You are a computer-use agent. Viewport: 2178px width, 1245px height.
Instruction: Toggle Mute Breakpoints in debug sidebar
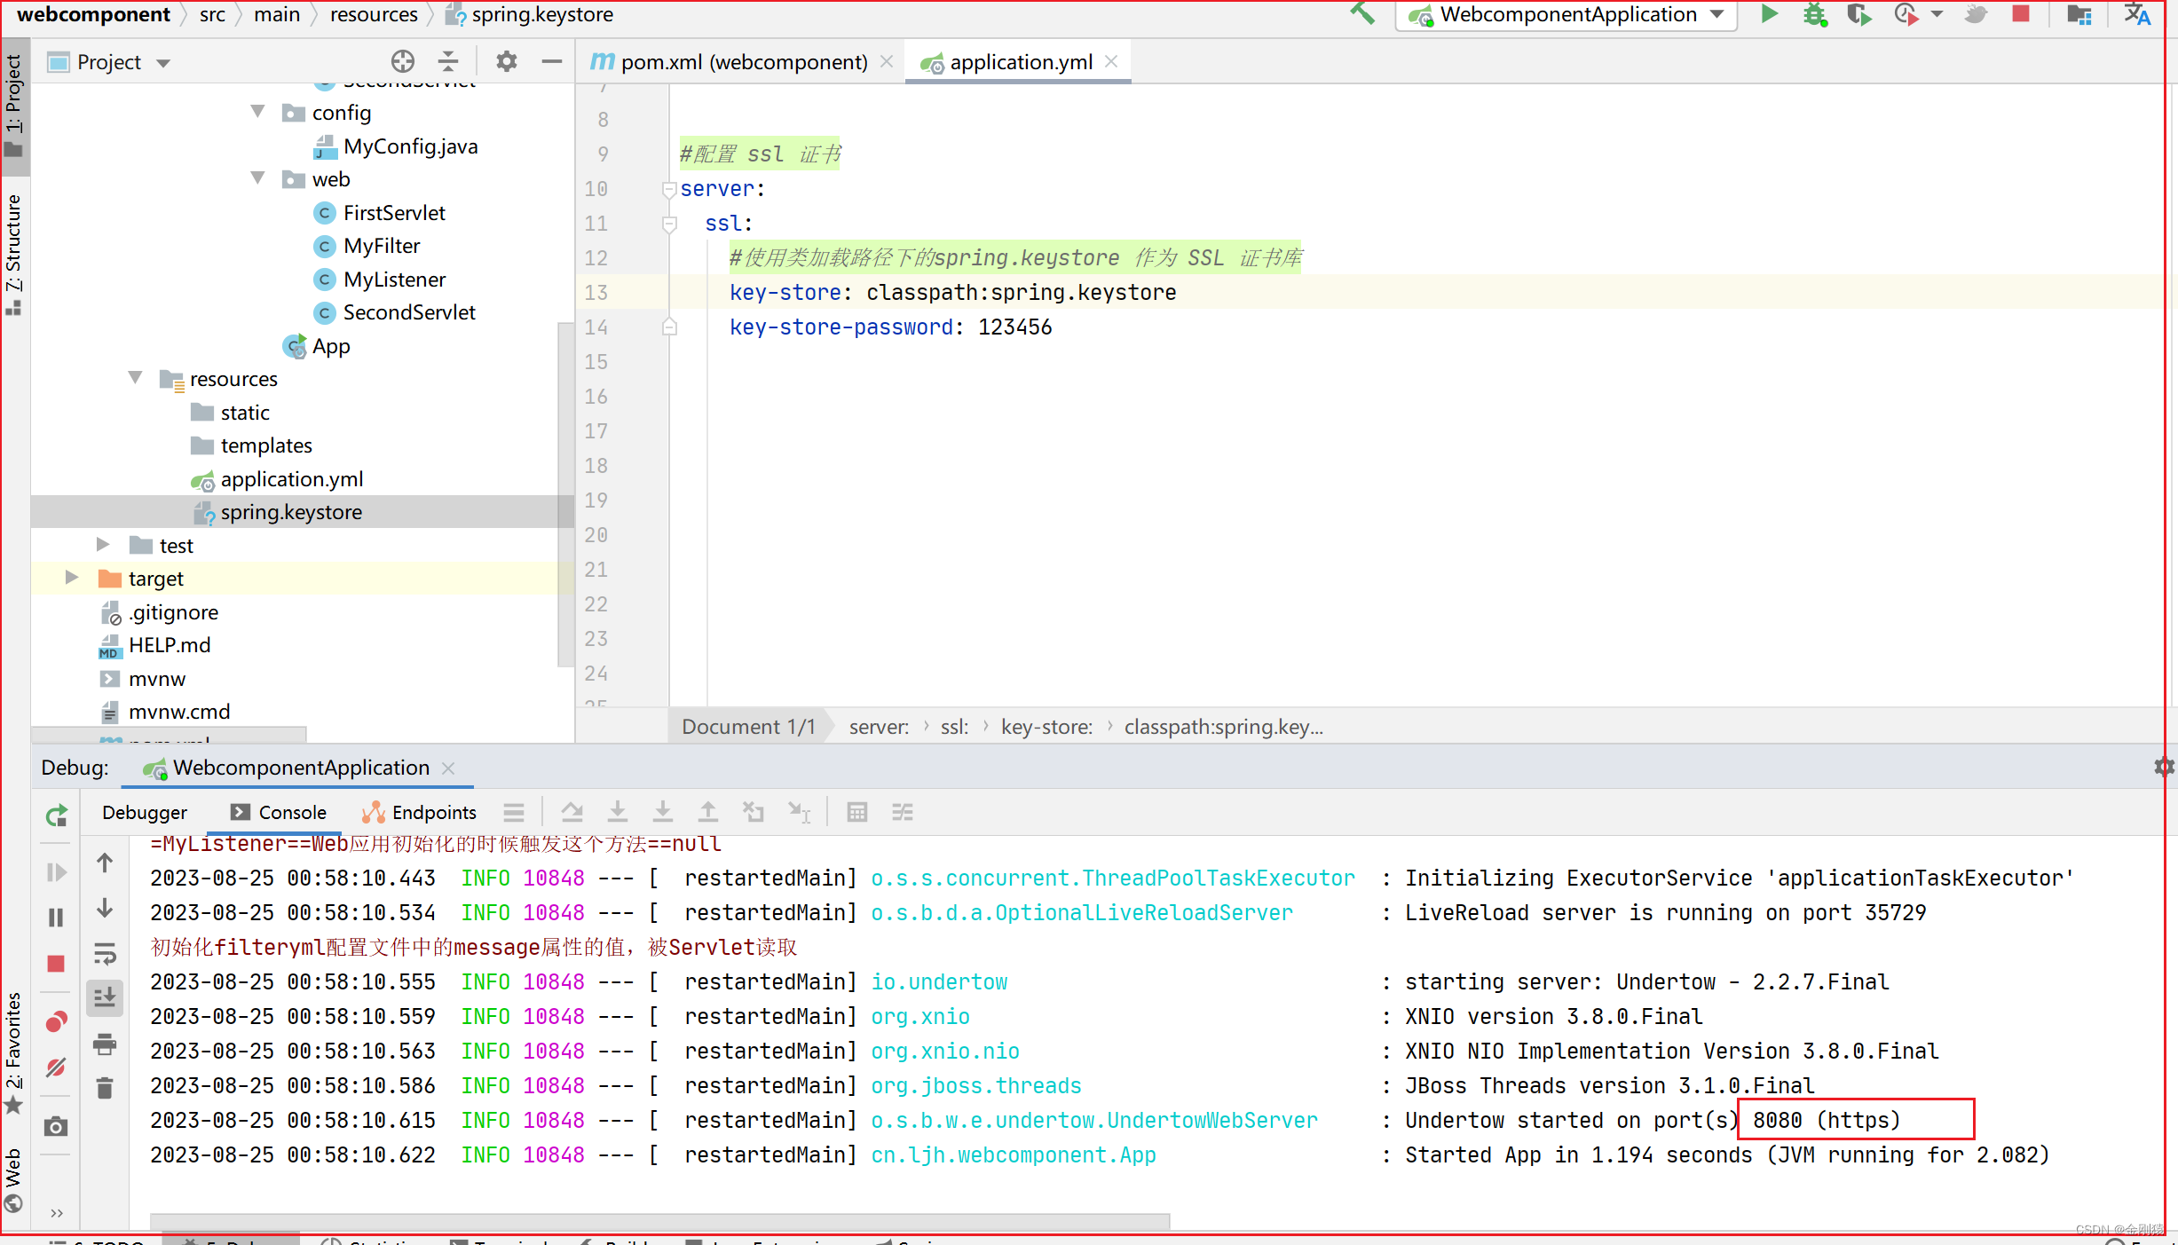(x=56, y=1068)
